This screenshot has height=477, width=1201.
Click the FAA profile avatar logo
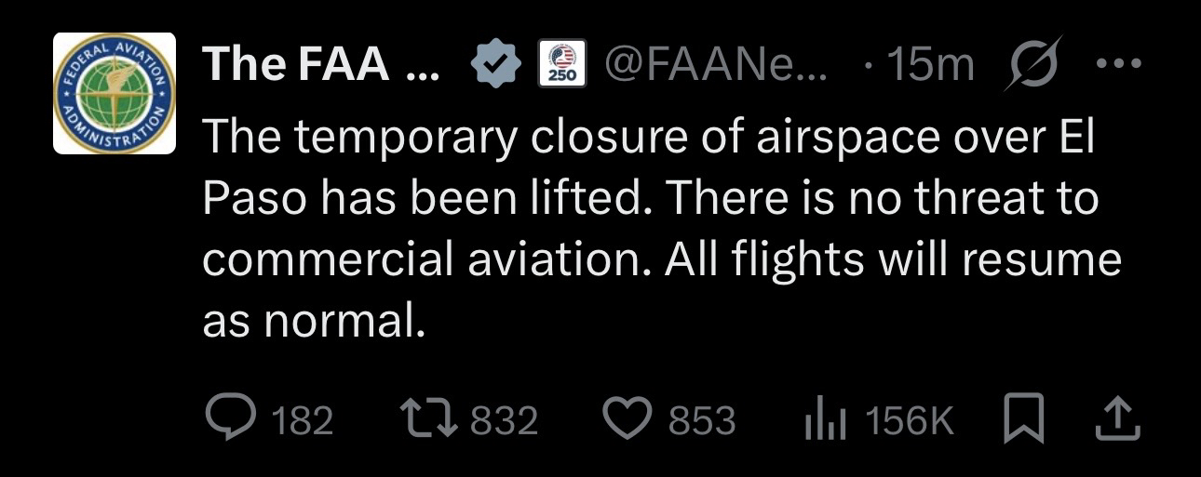point(115,93)
